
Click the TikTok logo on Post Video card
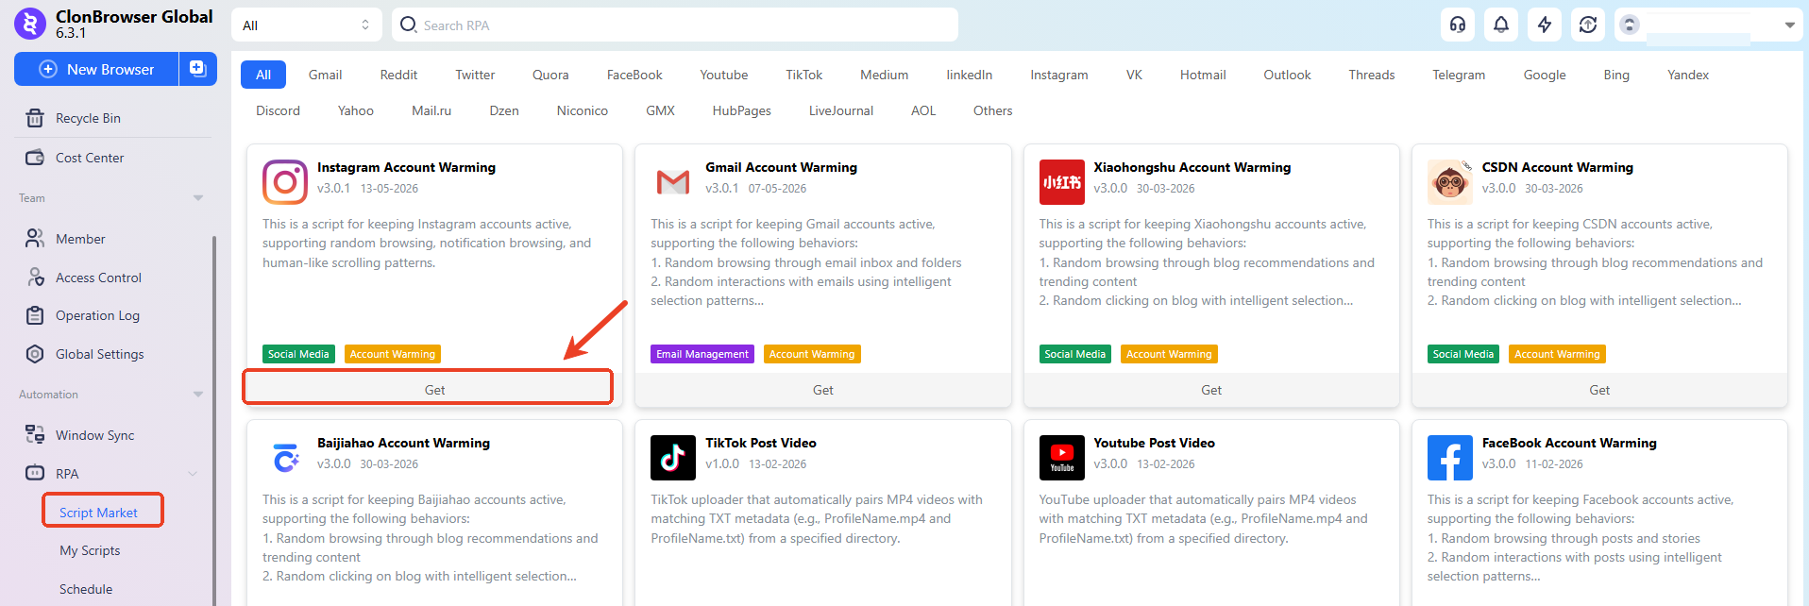pos(673,458)
